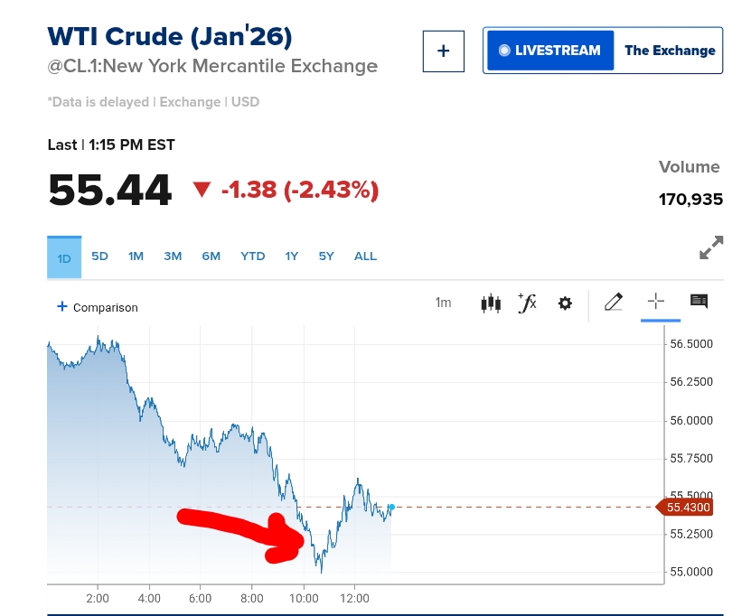Open chart settings gear
751x616 pixels.
(x=565, y=303)
